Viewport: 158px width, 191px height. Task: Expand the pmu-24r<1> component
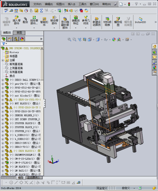tap(3, 84)
